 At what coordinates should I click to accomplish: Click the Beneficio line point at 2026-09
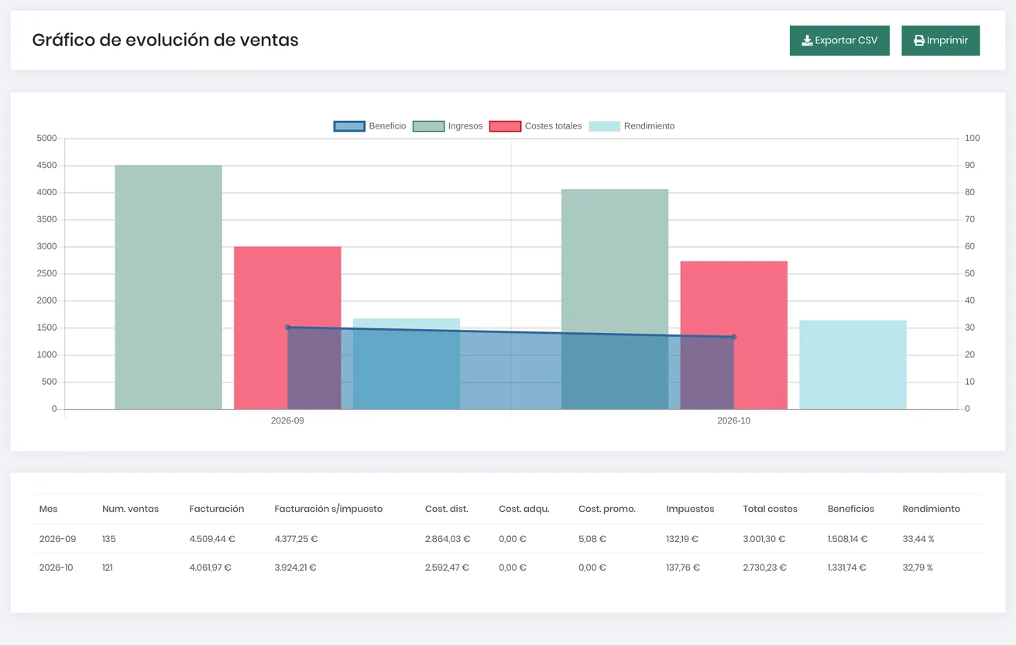click(287, 328)
